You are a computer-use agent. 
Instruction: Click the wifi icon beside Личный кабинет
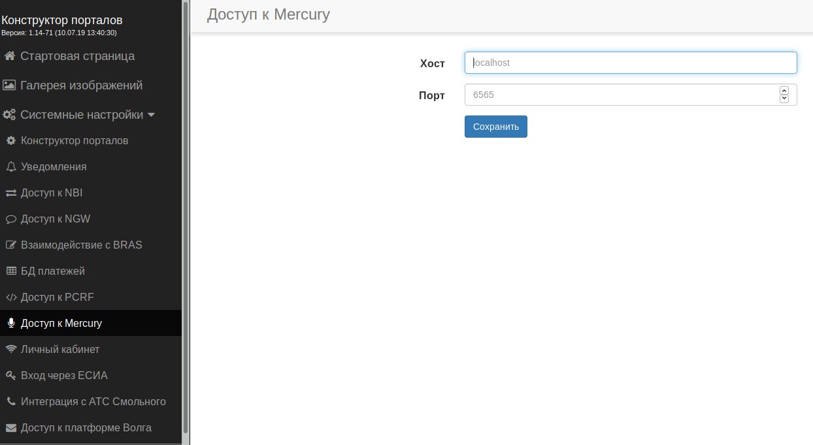(x=10, y=350)
